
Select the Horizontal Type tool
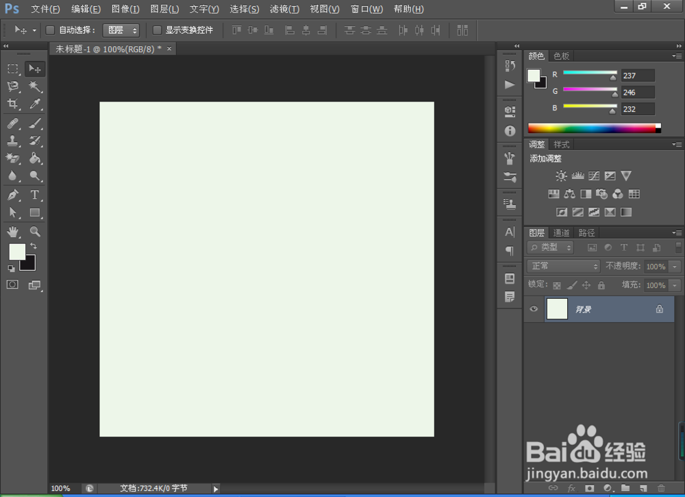(34, 195)
